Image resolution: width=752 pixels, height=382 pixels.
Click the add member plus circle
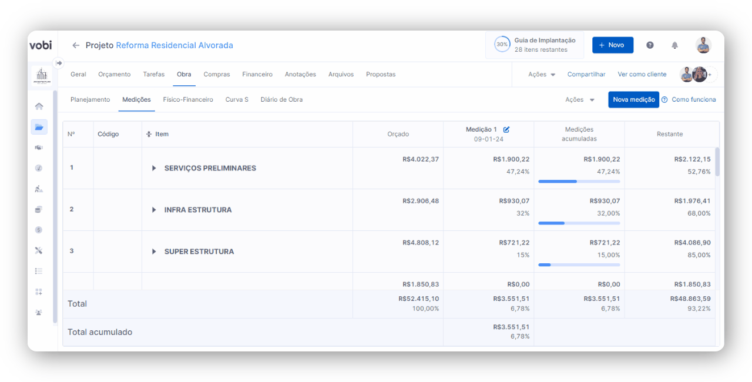coord(710,75)
